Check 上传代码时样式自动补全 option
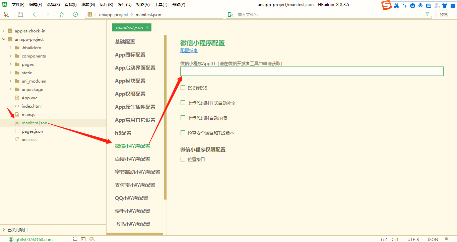The height and width of the screenshot is (242, 457). [x=183, y=103]
